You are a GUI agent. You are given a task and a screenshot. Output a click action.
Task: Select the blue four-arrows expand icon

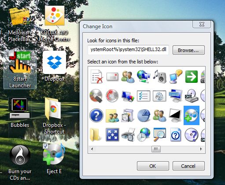pos(112,135)
